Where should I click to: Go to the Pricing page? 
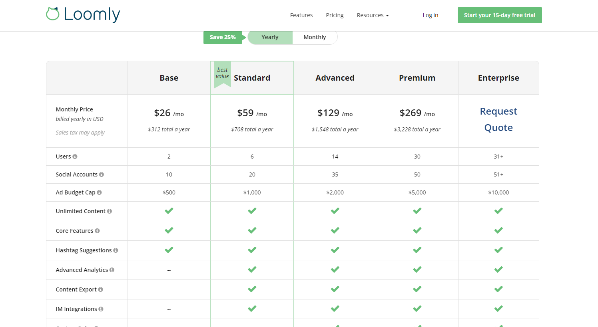(335, 15)
